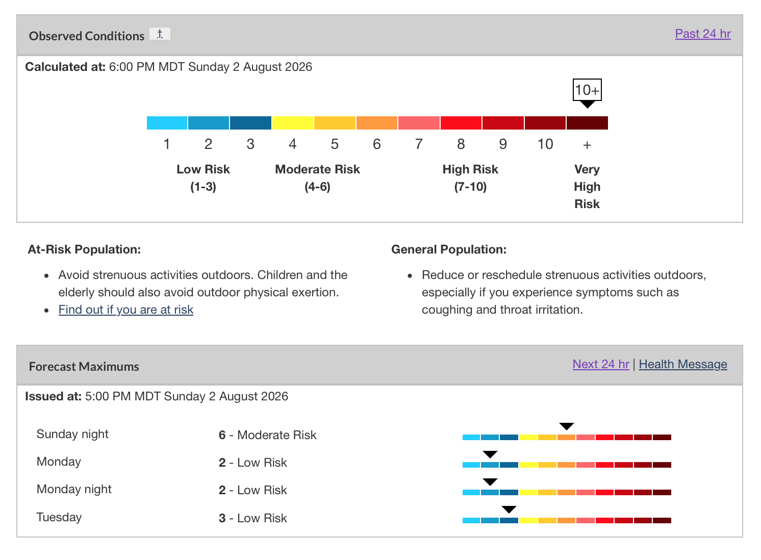
Task: Click the Calculated at 6:00 PM MDT timestamp
Action: [169, 67]
